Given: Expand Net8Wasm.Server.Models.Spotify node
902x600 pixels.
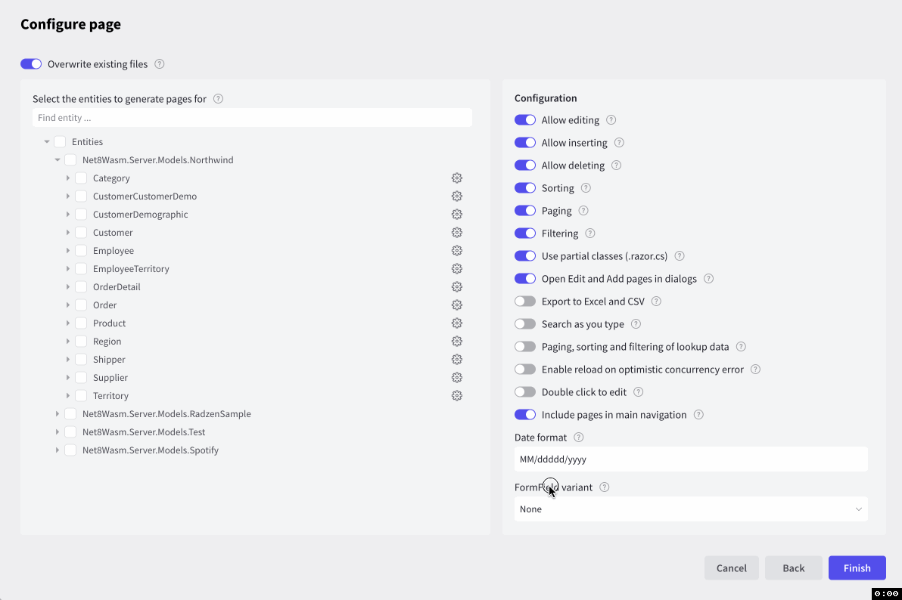Looking at the screenshot, I should [x=58, y=450].
